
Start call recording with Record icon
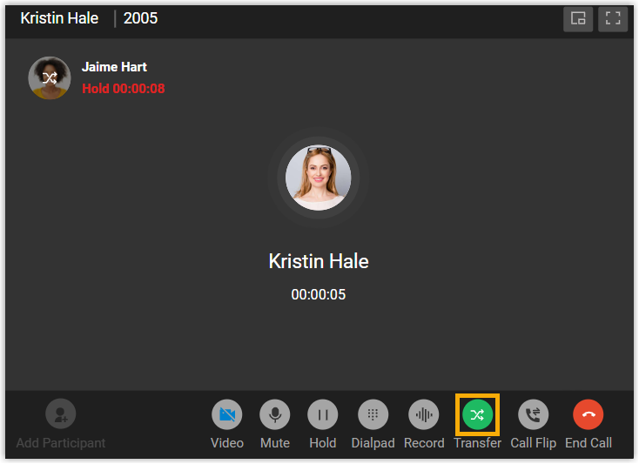424,414
